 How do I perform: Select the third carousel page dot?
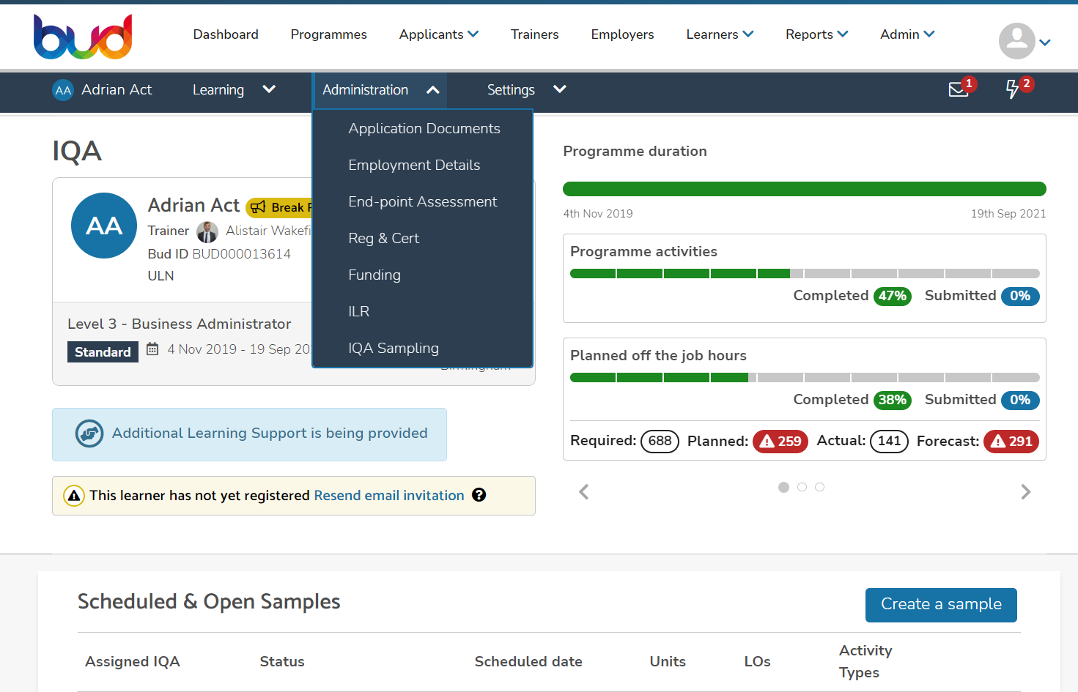(819, 487)
